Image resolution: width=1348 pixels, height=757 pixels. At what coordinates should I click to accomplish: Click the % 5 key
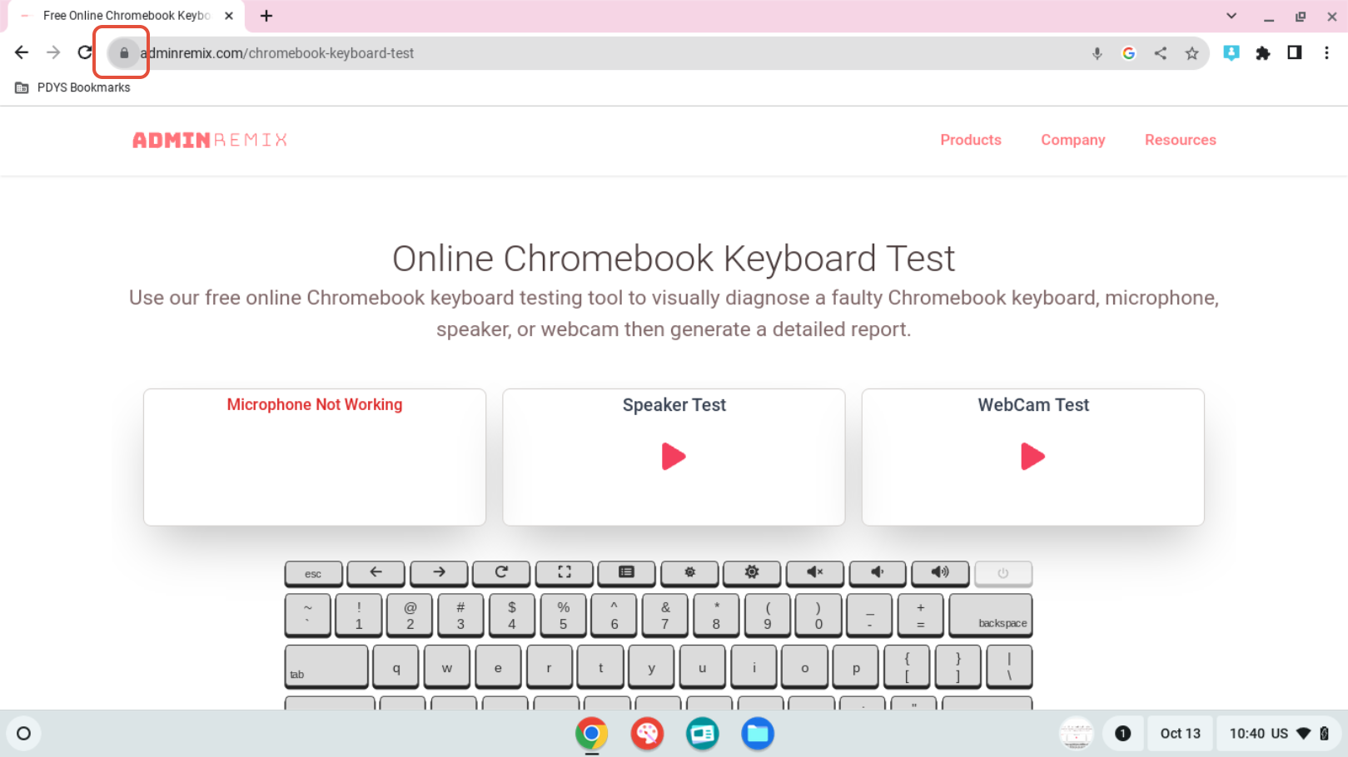[x=563, y=616]
